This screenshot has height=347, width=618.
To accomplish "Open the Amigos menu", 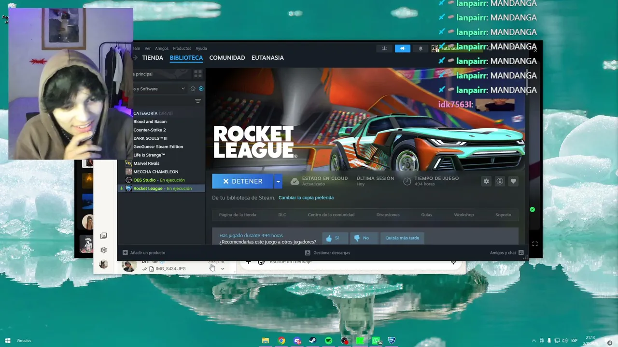I will pyautogui.click(x=162, y=48).
